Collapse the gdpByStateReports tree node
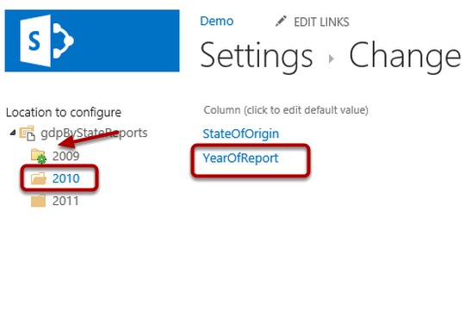Viewport: 465px width, 316px height. pyautogui.click(x=13, y=133)
